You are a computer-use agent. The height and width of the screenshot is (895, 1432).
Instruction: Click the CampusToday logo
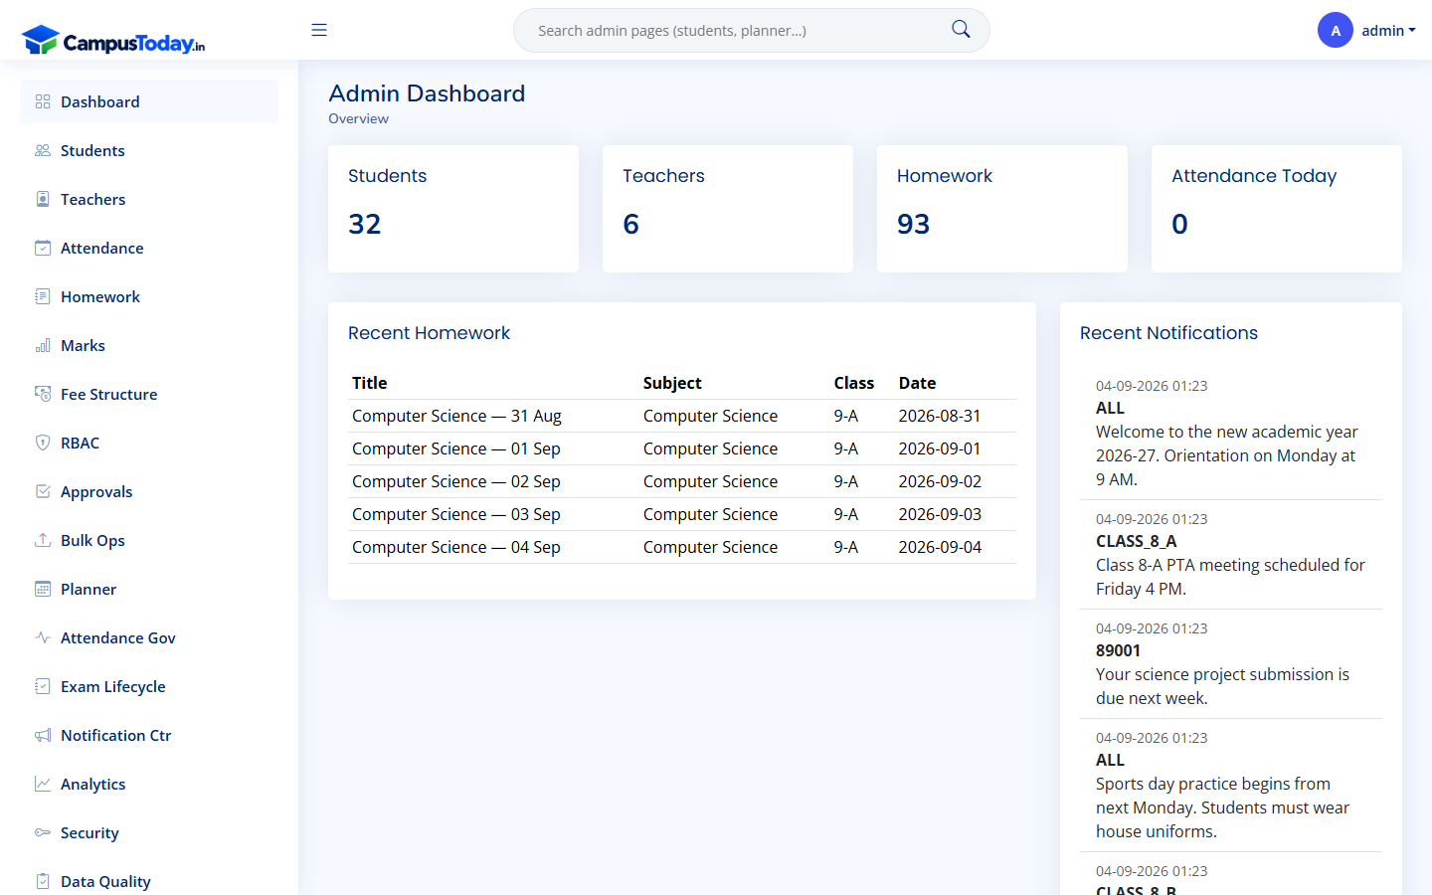pos(113,40)
